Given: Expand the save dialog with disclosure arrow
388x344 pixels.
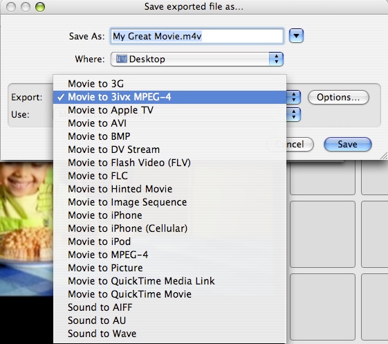Looking at the screenshot, I should click(296, 36).
